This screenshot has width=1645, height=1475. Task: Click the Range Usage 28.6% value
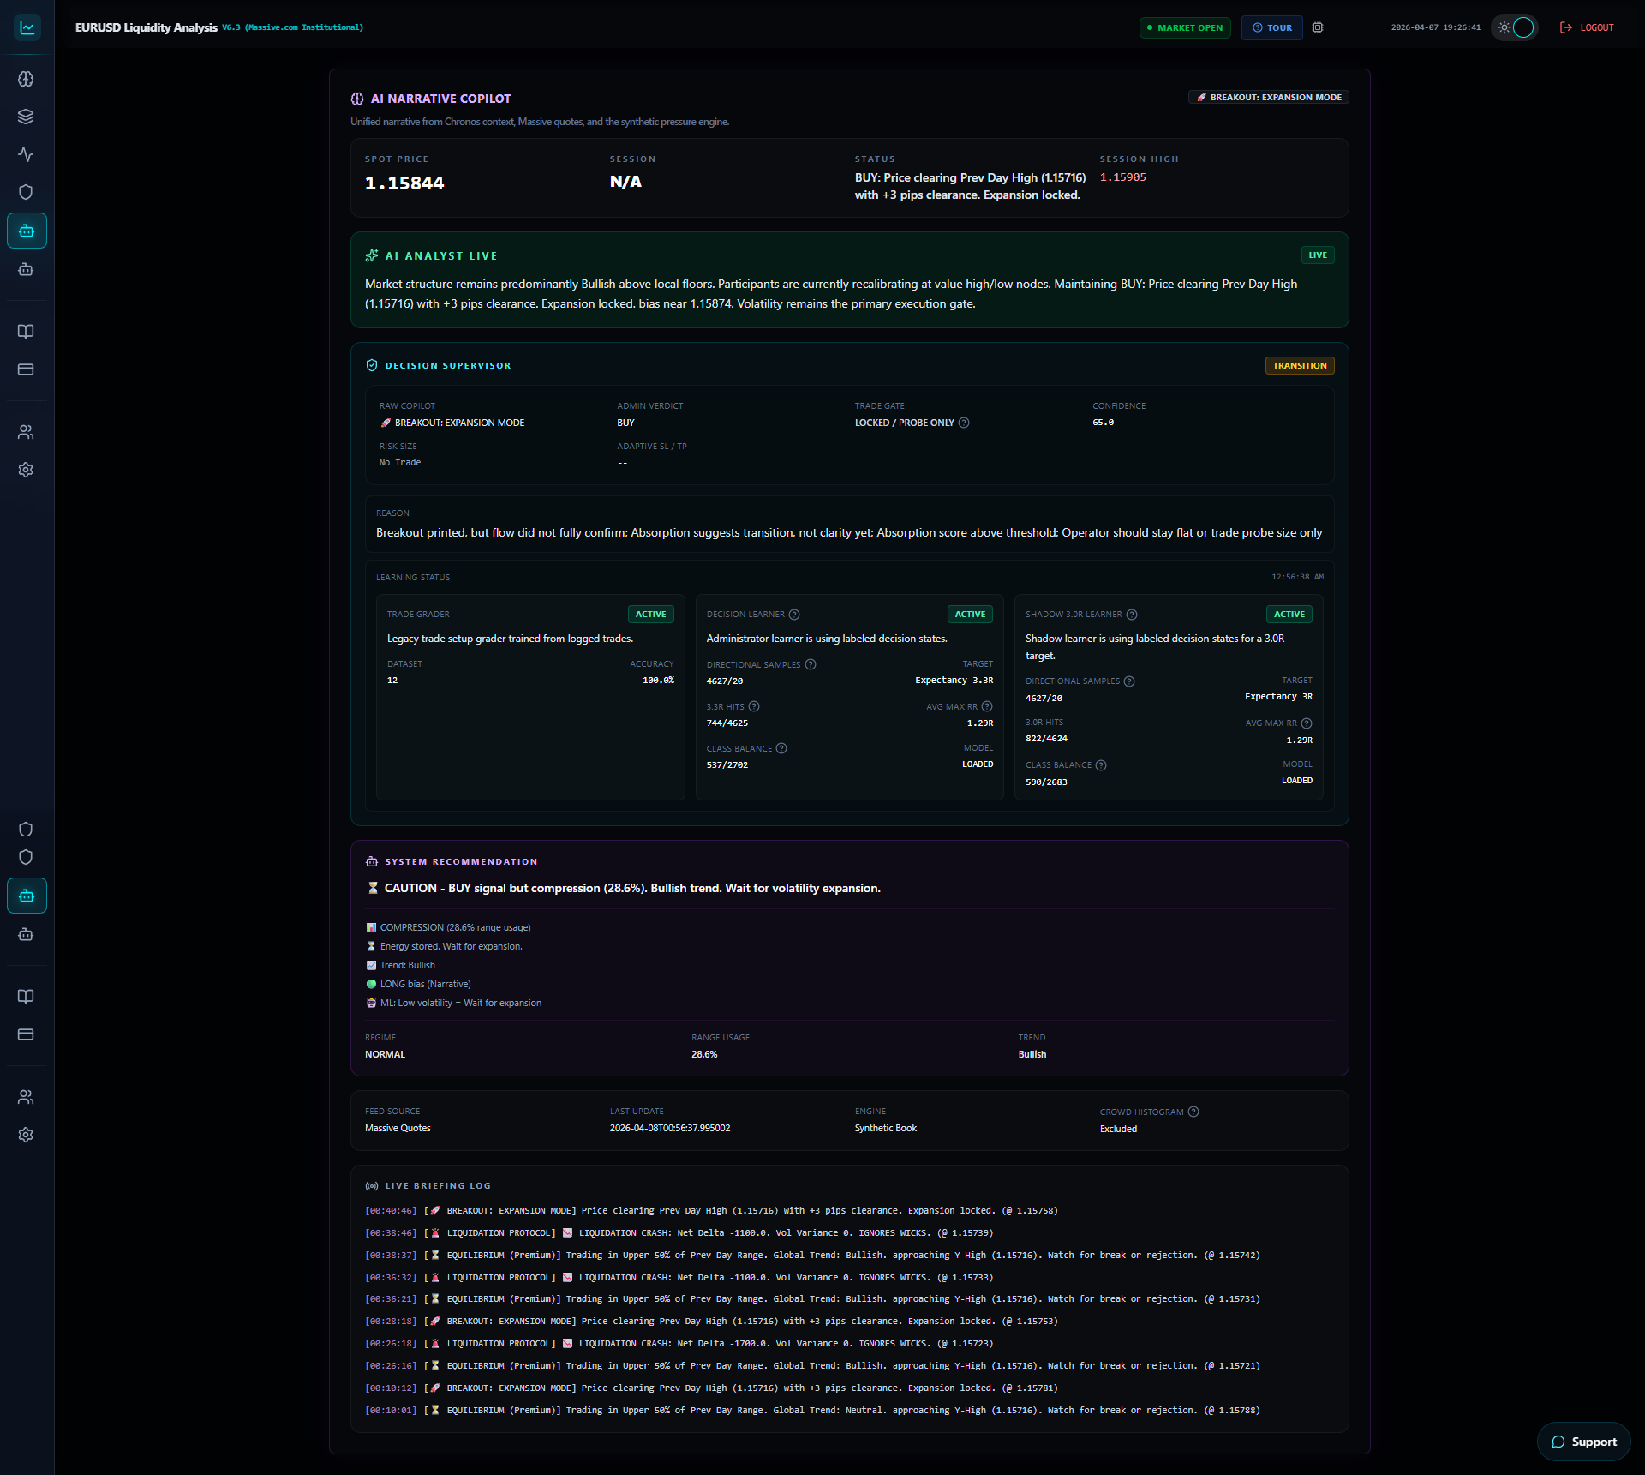704,1055
